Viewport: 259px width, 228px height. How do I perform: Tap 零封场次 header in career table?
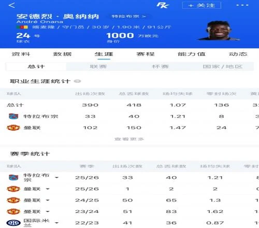(221, 94)
